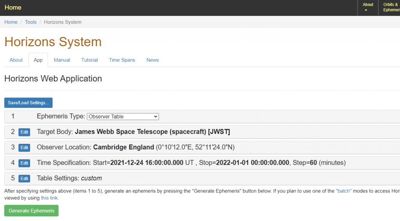Go to the Tools breadcrumb link
The image size is (400, 221).
click(30, 22)
